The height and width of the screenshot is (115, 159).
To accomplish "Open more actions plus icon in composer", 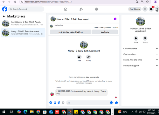I will coord(51,103).
